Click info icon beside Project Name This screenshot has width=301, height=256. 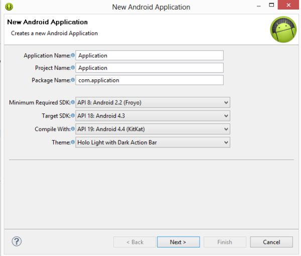point(73,68)
